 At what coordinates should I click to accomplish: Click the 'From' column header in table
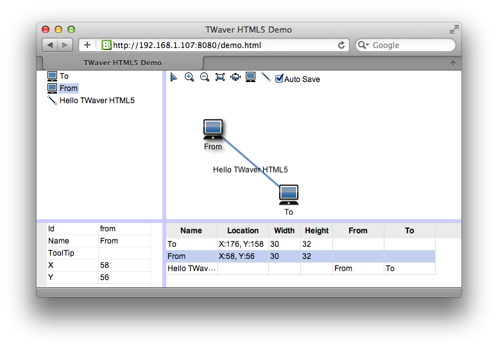(358, 231)
